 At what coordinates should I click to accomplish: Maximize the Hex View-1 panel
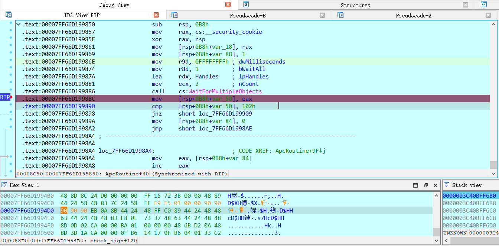[x=415, y=185]
